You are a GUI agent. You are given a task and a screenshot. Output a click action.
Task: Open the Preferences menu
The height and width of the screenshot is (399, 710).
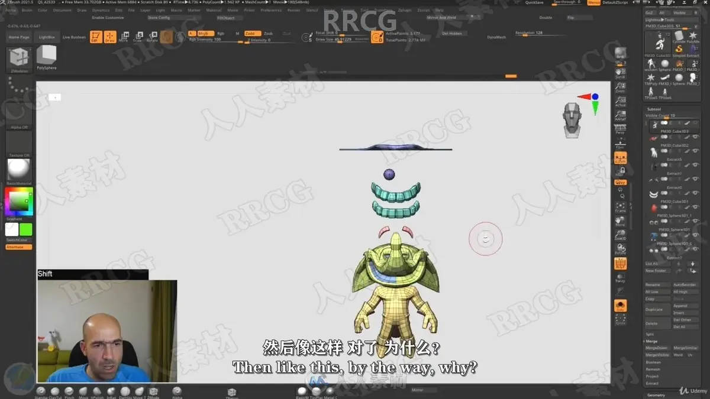pyautogui.click(x=271, y=10)
